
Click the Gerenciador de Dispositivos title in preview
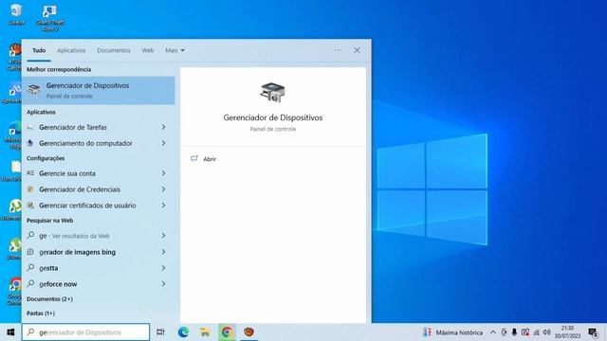(x=272, y=117)
